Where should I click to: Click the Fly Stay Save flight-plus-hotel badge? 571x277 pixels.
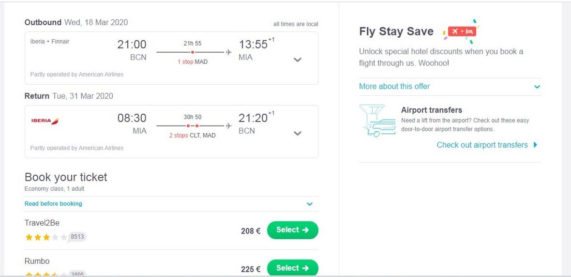462,31
